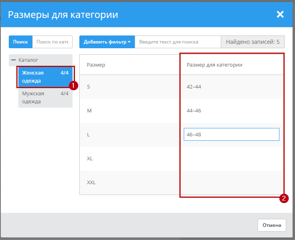Click empty category size cell for XXL
The width and height of the screenshot is (295, 240).
pyautogui.click(x=231, y=182)
